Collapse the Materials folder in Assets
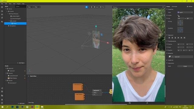 pyautogui.click(x=5, y=68)
